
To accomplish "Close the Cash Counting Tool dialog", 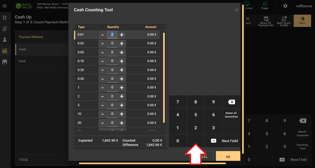I will click(237, 10).
